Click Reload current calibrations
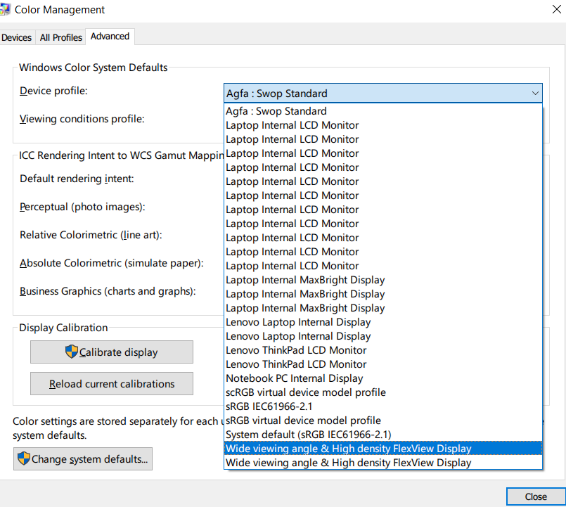 pyautogui.click(x=112, y=384)
